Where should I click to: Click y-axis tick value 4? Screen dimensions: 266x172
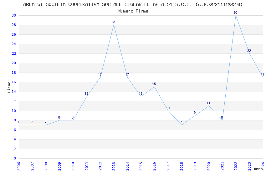point(15,139)
